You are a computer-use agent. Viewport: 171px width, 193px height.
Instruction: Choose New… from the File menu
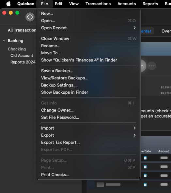pos(88,14)
